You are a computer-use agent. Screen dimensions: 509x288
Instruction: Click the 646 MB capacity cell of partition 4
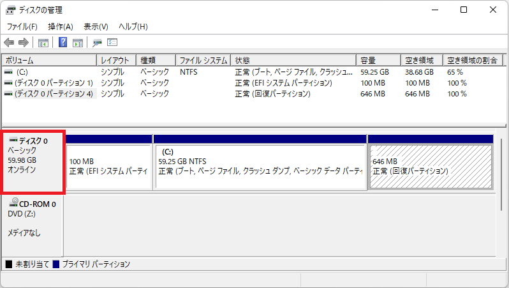(x=373, y=94)
